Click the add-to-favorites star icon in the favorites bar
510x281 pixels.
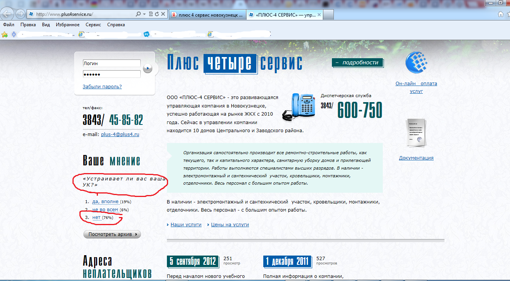point(5,34)
